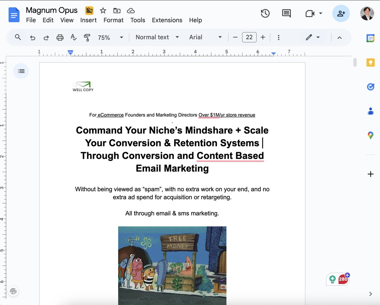Click the Move to folder icon
The image size is (380, 305).
coord(117,10)
